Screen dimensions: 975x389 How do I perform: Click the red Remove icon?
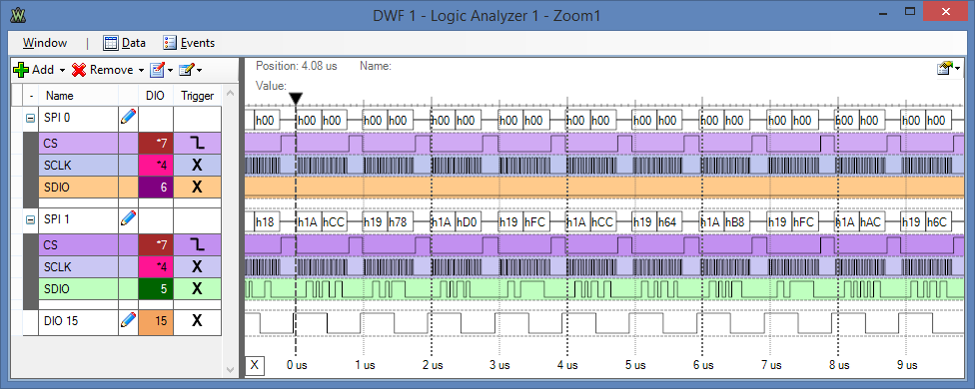coord(79,70)
